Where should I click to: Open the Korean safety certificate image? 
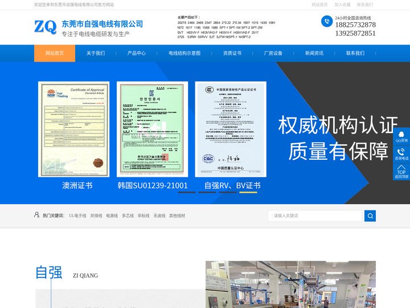[152, 129]
